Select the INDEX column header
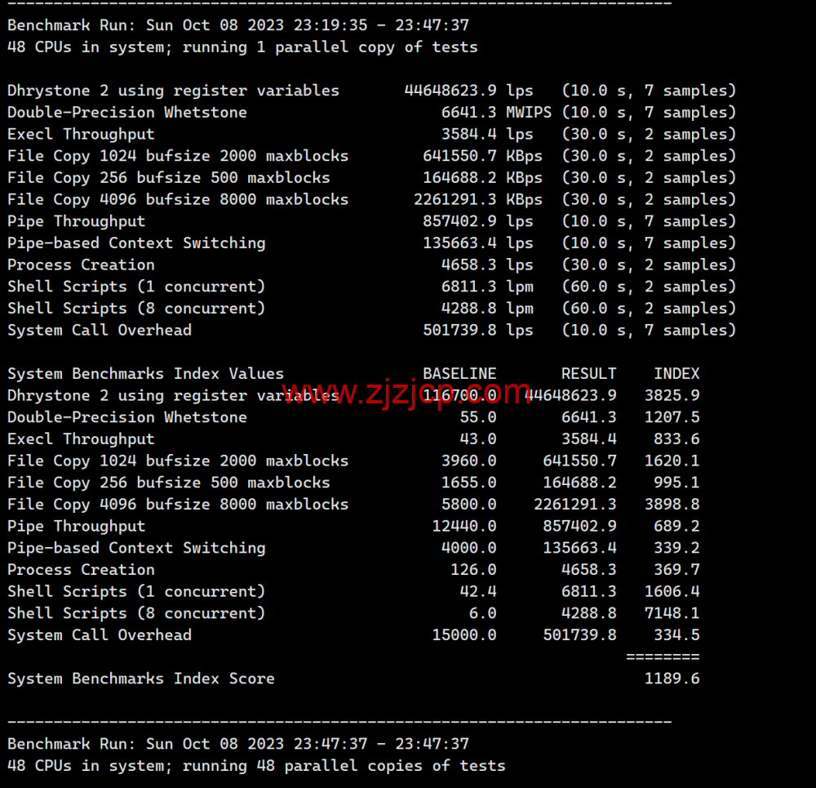This screenshot has height=788, width=816. point(677,373)
